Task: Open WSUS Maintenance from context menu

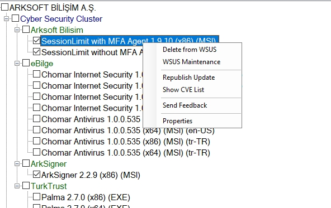Action: coord(191,62)
